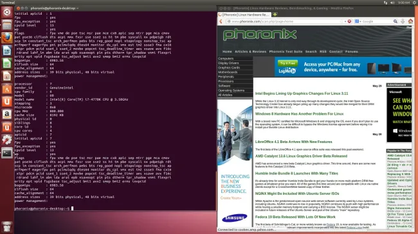The height and width of the screenshot is (234, 418).
Task: Open the Ubuntu Dash home launcher icon
Action: [7, 12]
